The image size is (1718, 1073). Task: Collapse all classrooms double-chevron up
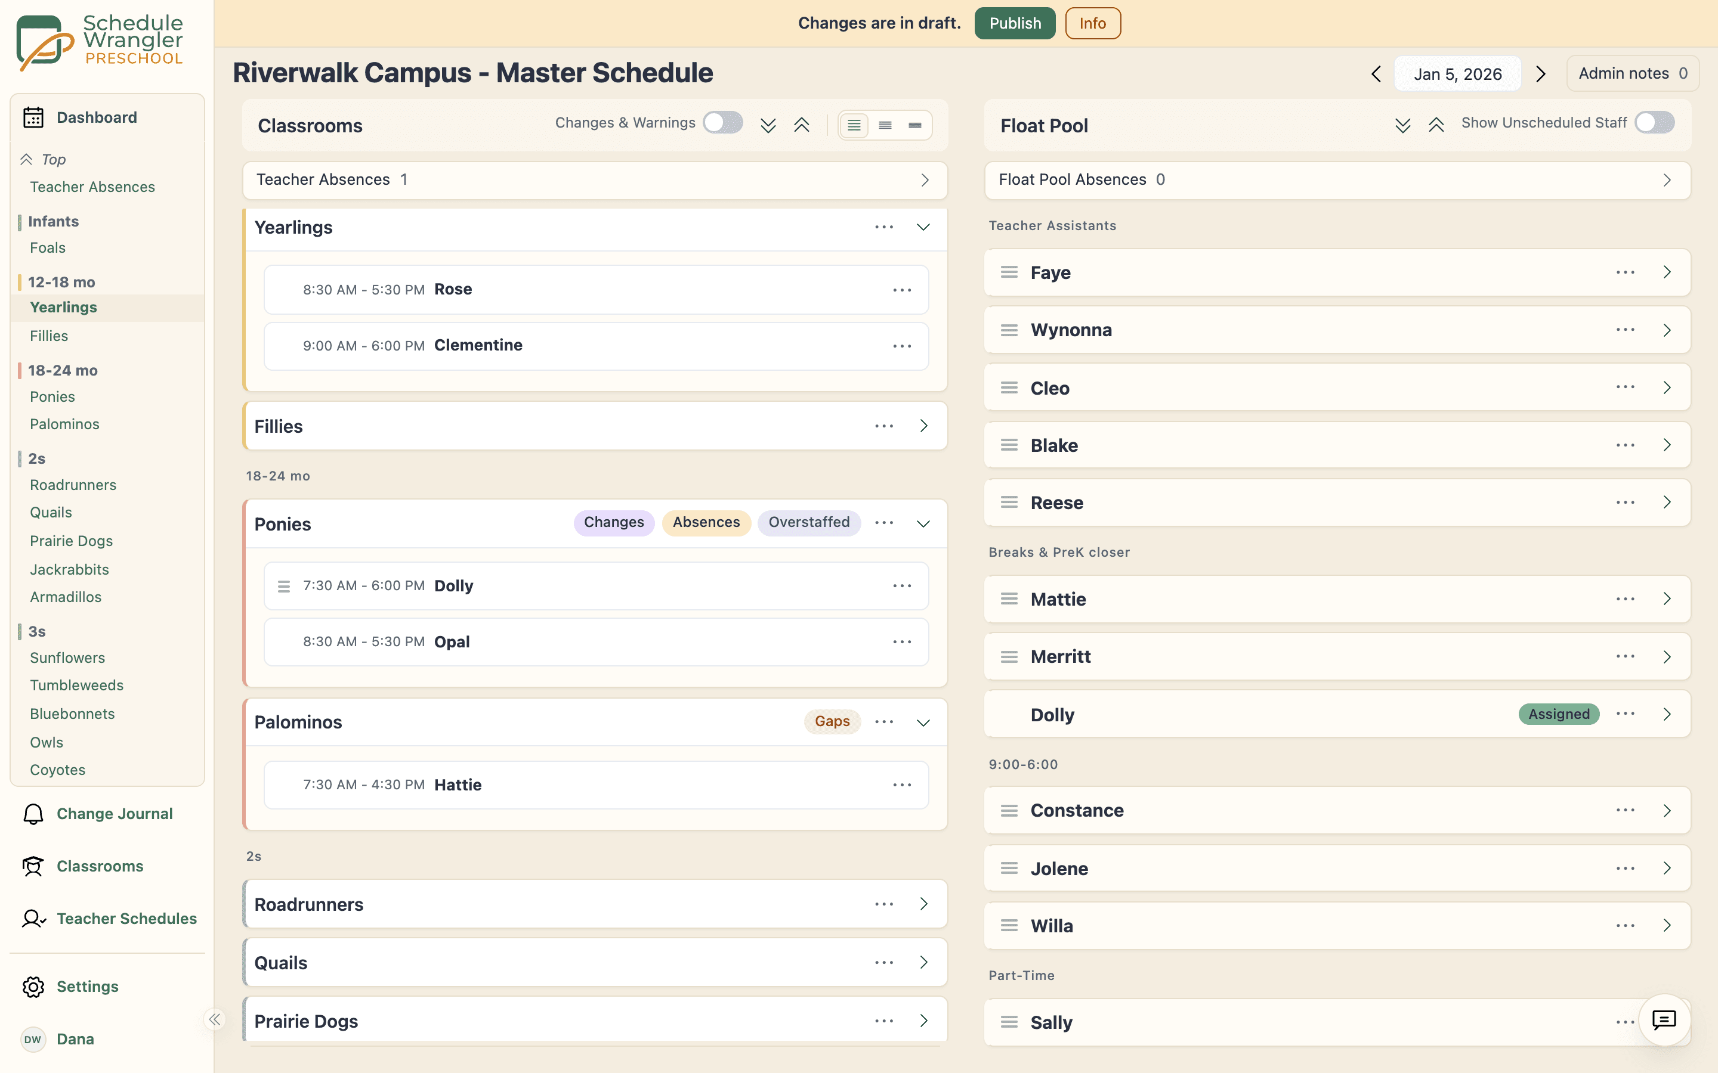802,126
